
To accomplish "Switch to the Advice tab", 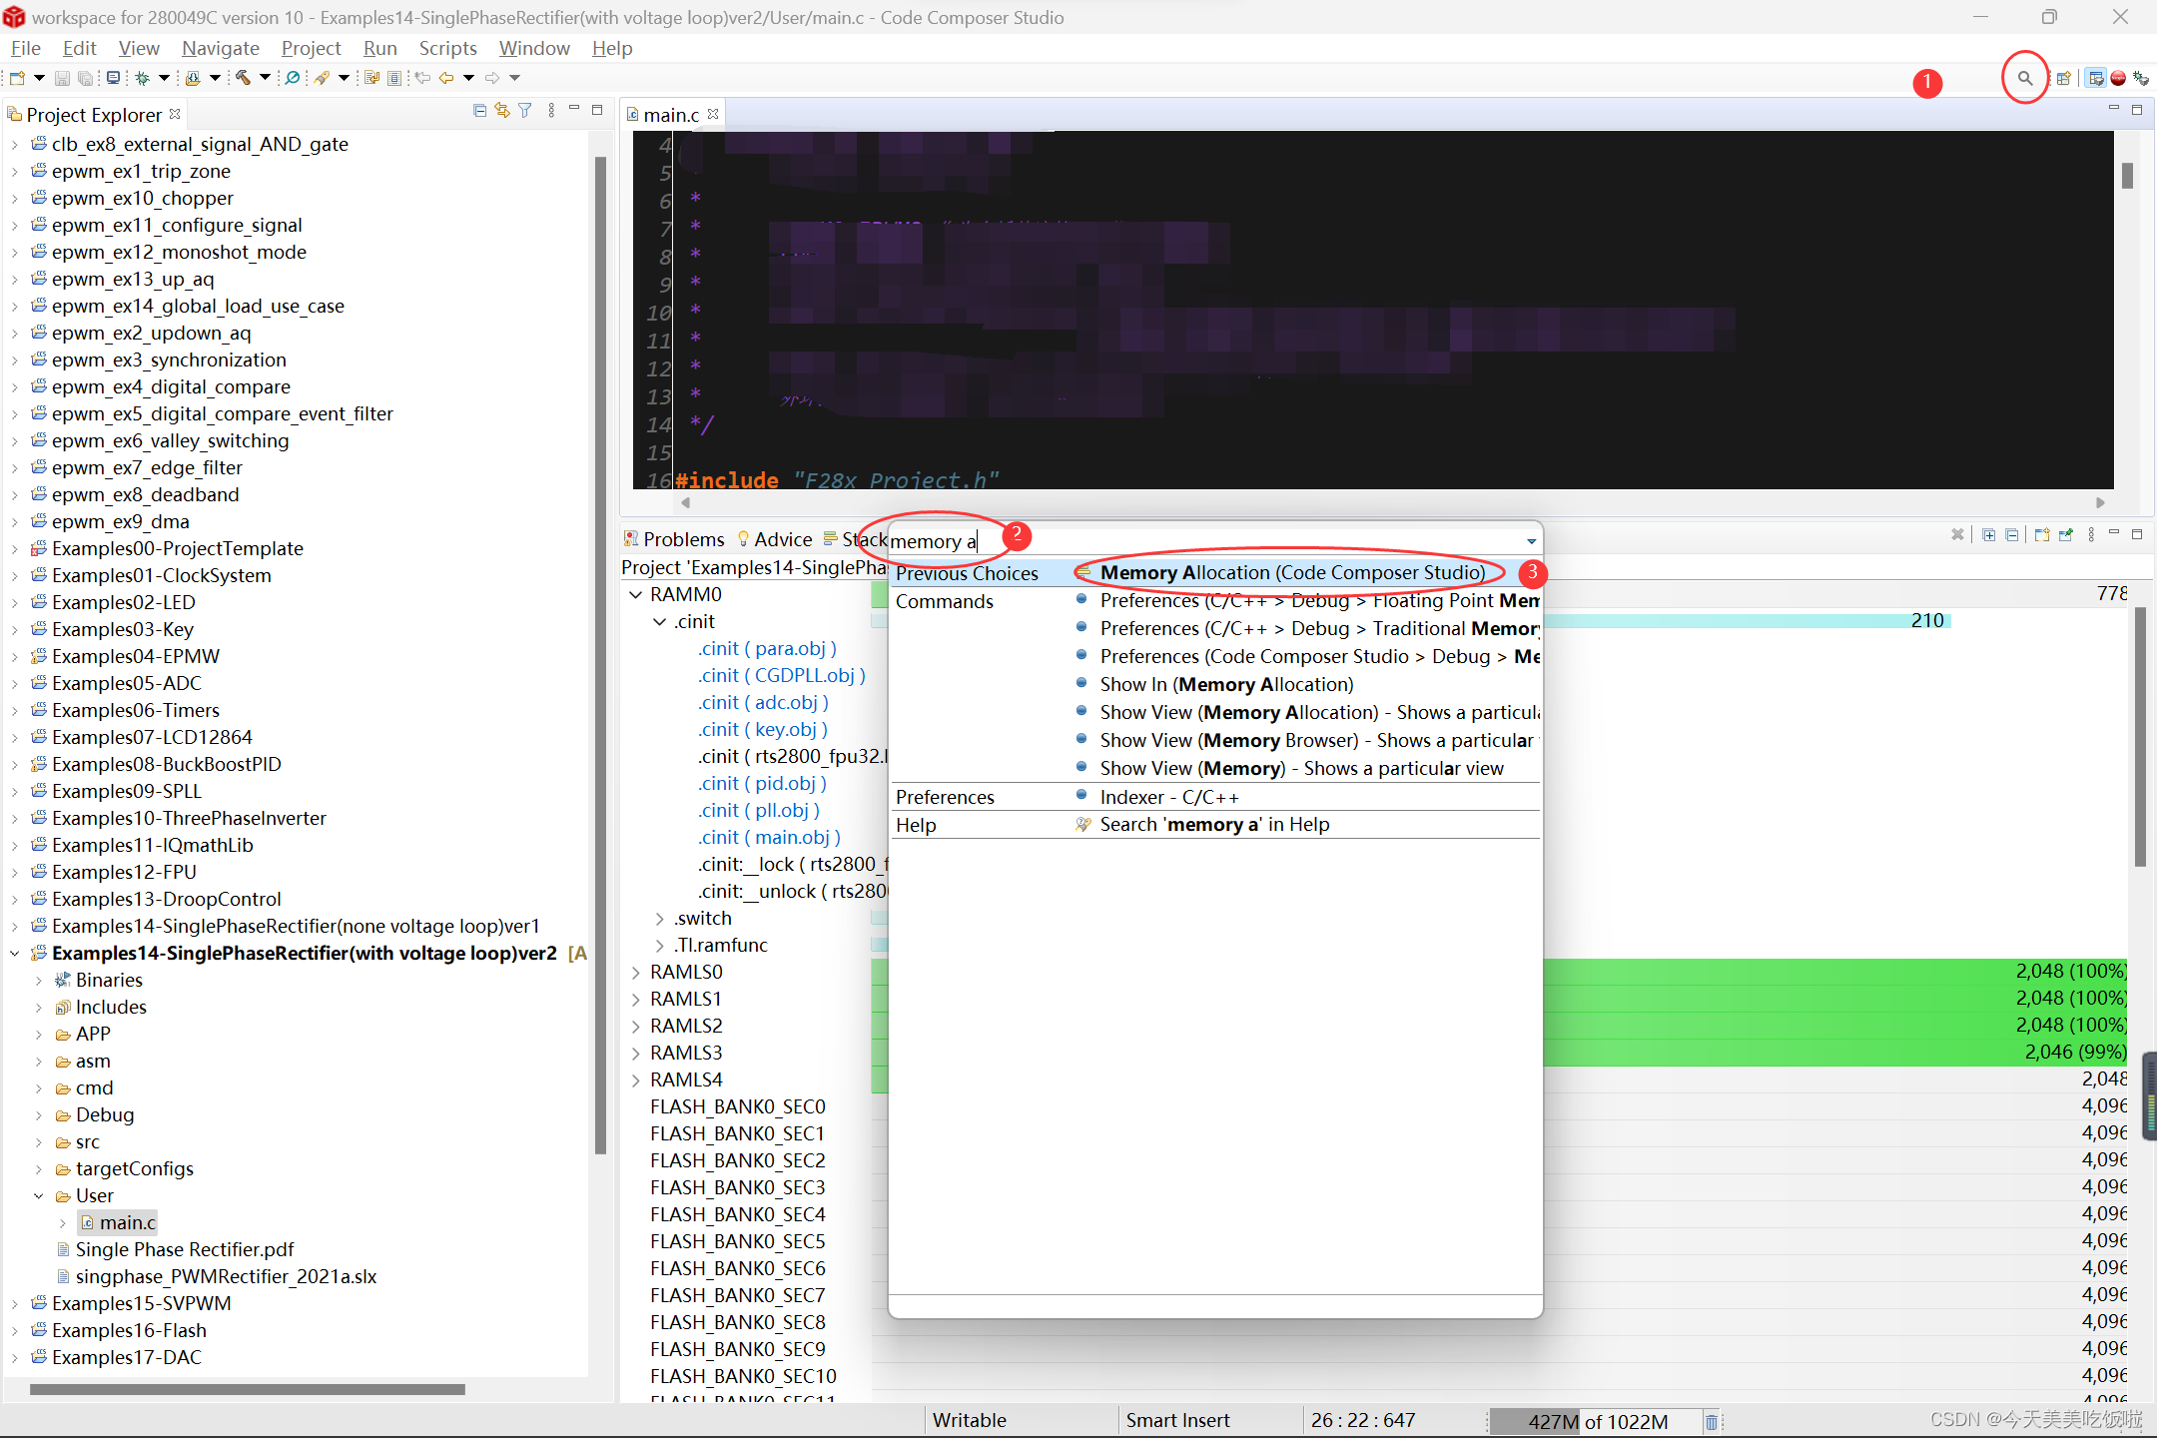I will click(x=784, y=539).
